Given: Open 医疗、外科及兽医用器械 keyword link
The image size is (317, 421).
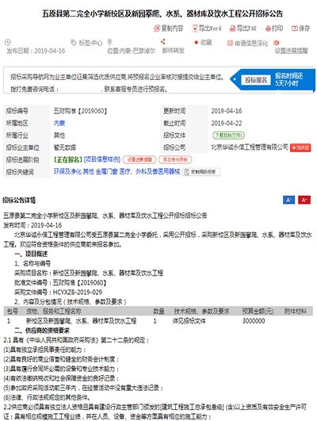Looking at the screenshot, I should (150, 171).
